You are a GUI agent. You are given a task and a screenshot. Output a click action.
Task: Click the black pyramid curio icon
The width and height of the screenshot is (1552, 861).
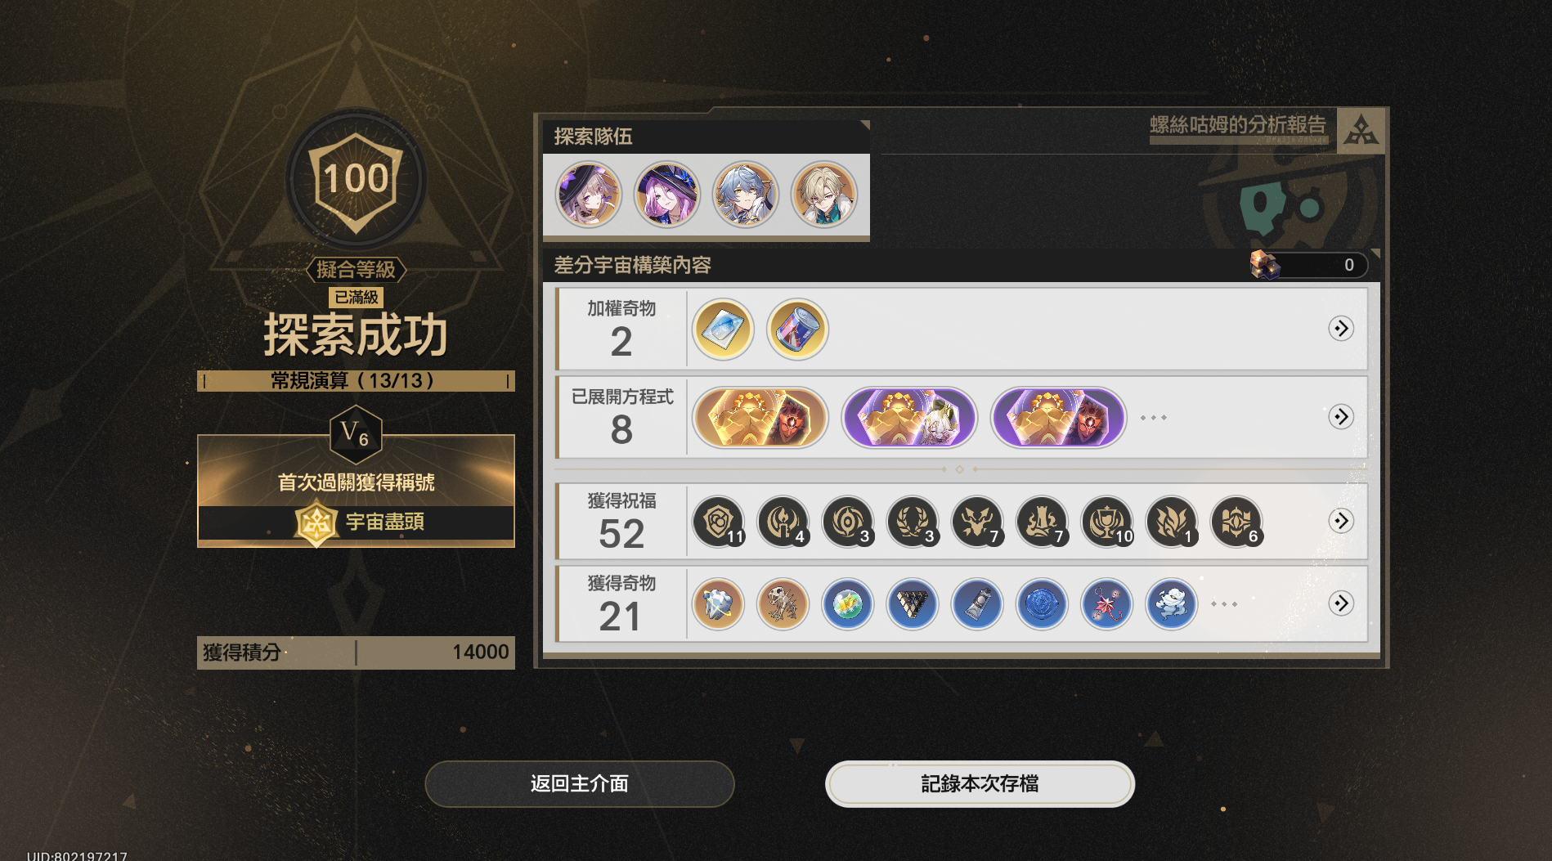(913, 604)
